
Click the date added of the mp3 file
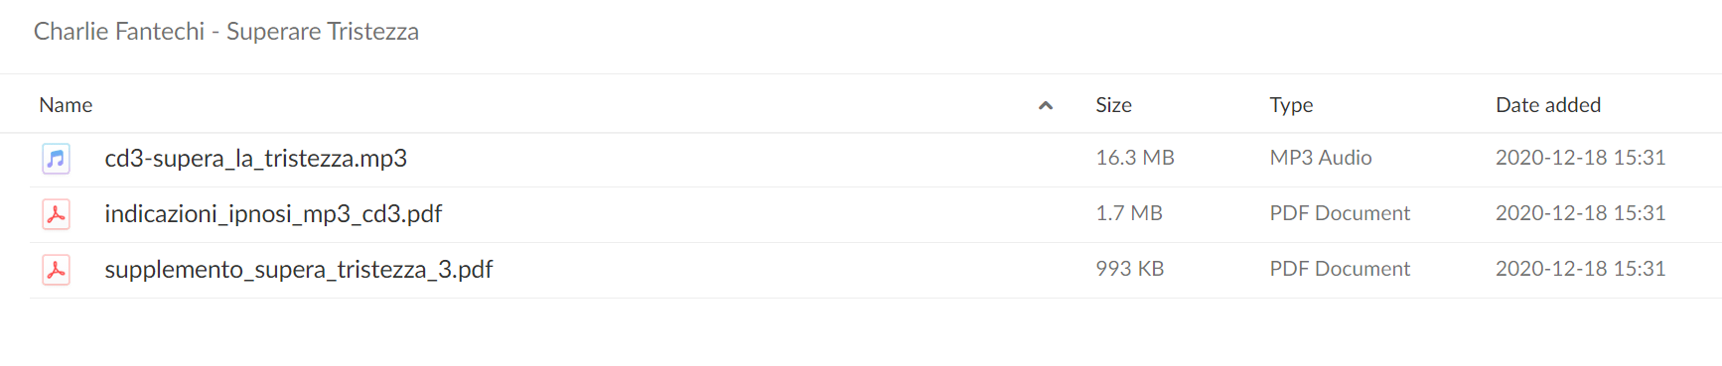(1580, 158)
